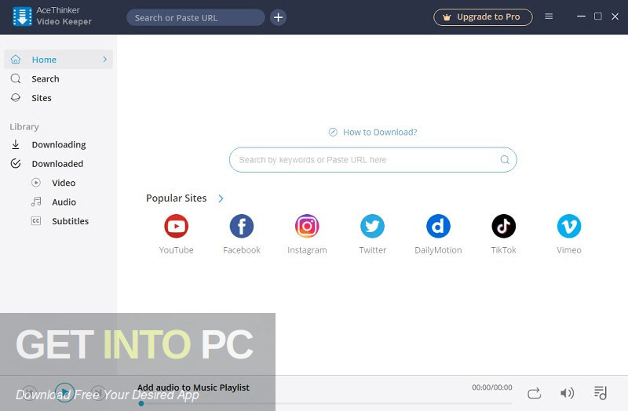
Task: Toggle the repeat loop playback icon
Action: coord(534,394)
